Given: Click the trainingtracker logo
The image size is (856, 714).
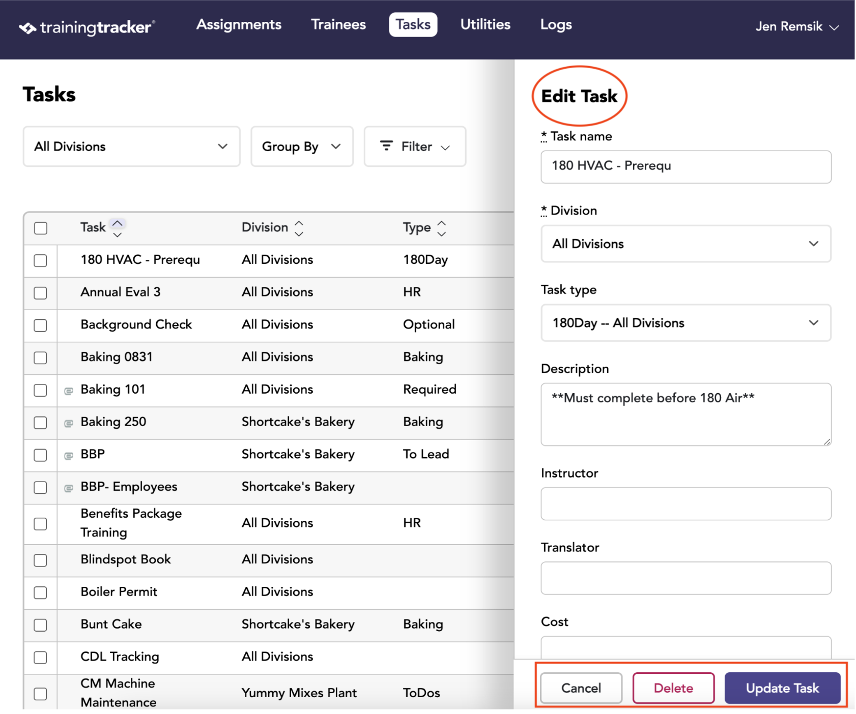Looking at the screenshot, I should click(x=87, y=27).
